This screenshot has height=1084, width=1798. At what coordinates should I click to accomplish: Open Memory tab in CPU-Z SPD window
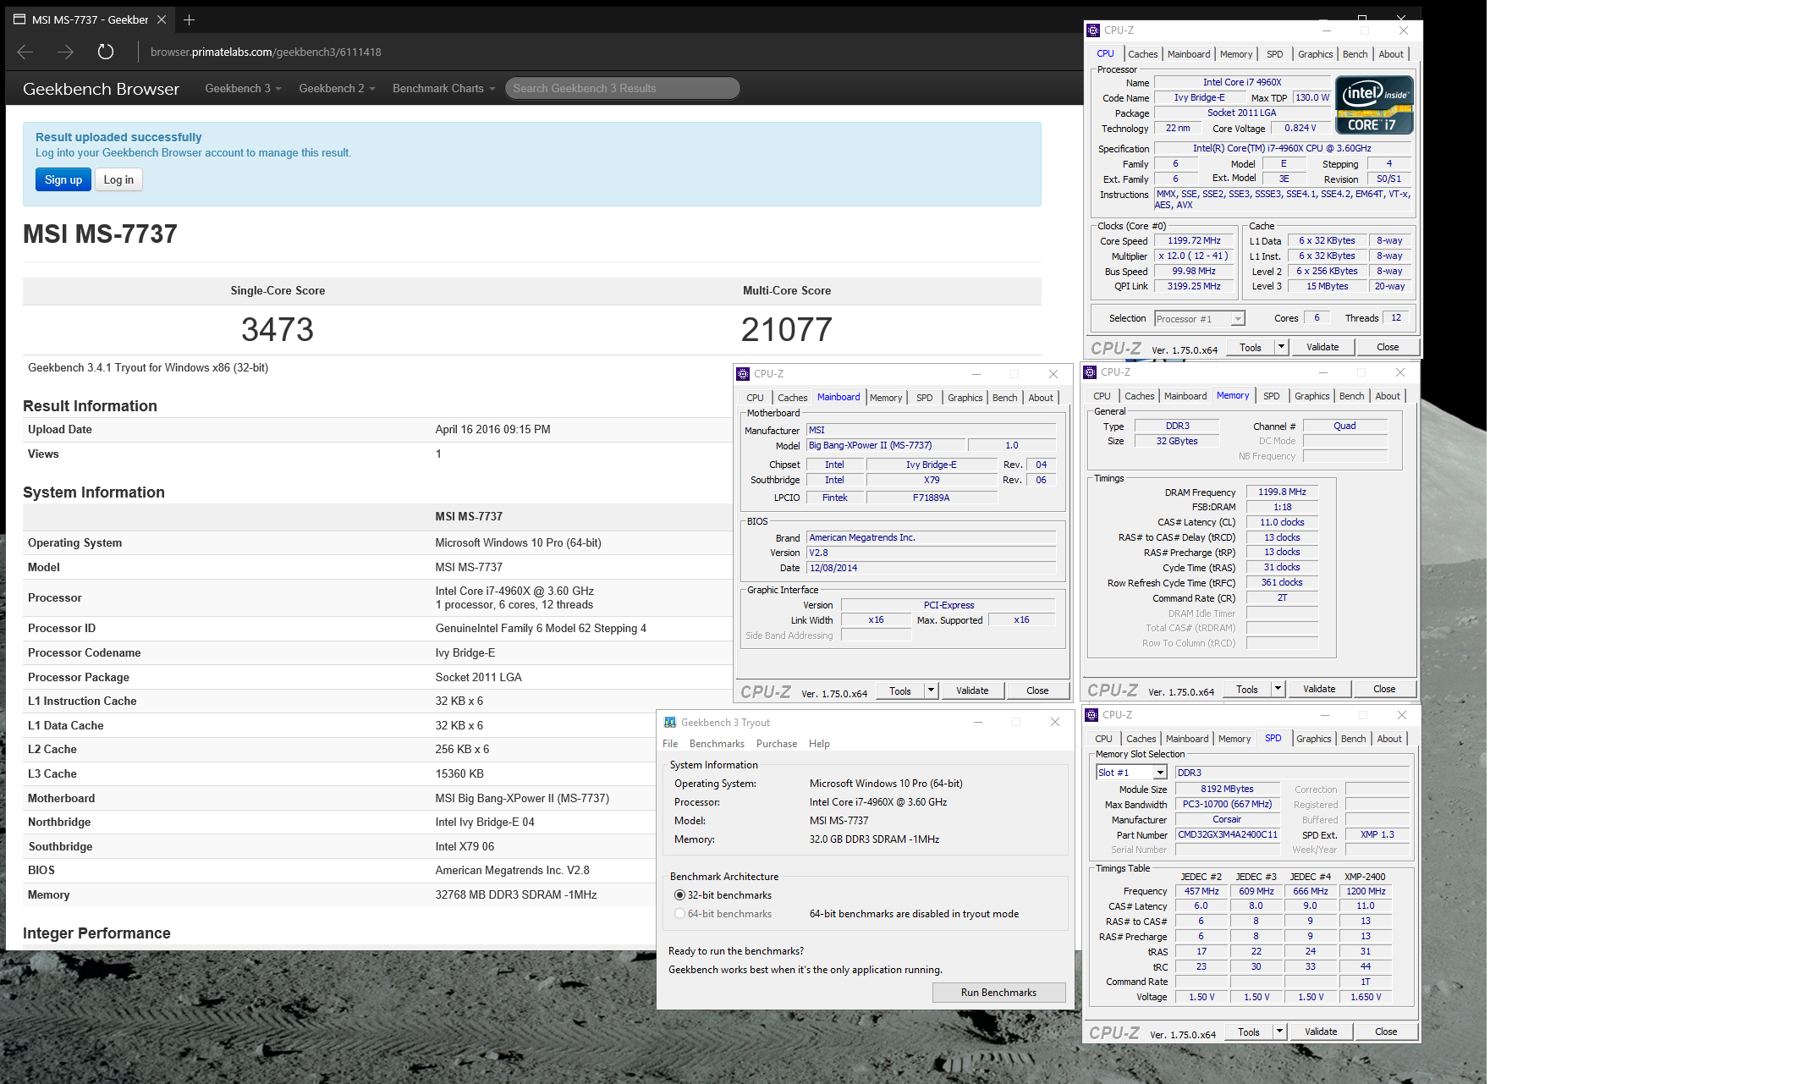point(1234,739)
